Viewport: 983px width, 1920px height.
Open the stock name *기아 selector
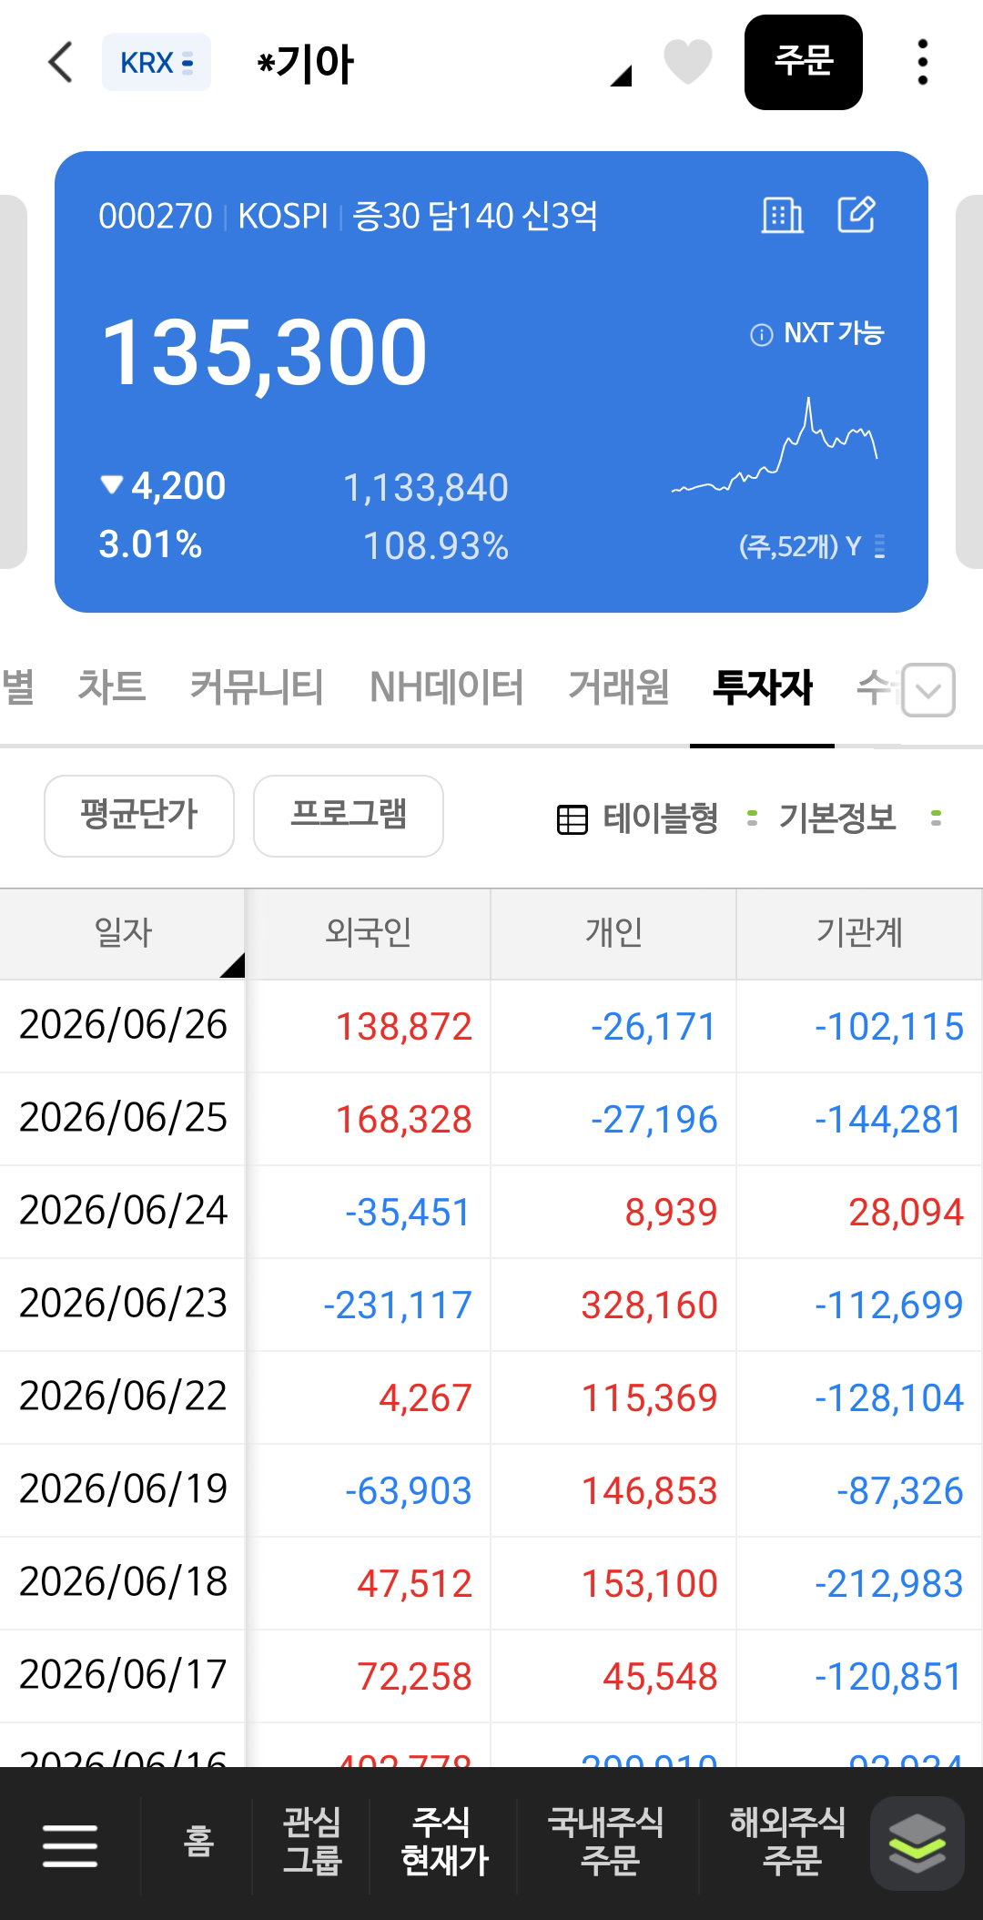point(306,64)
